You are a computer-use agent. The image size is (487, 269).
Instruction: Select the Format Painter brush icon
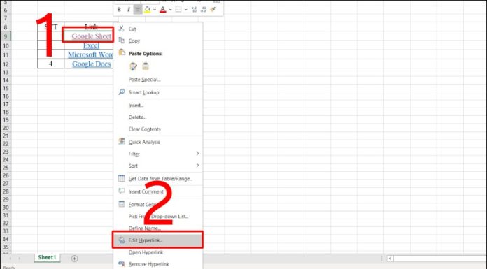[x=213, y=10]
